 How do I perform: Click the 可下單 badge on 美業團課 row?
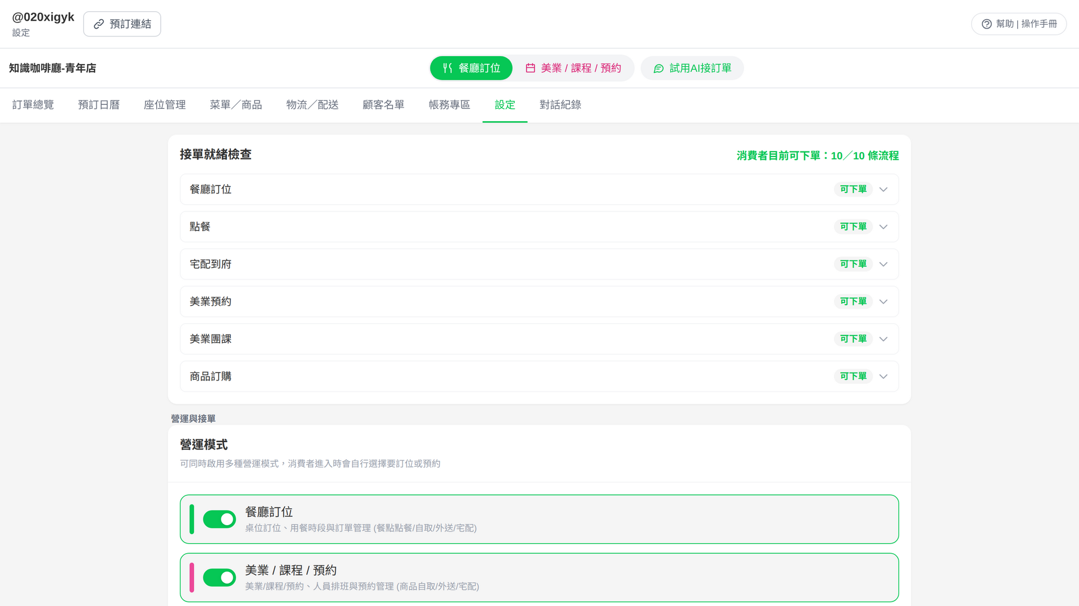853,339
